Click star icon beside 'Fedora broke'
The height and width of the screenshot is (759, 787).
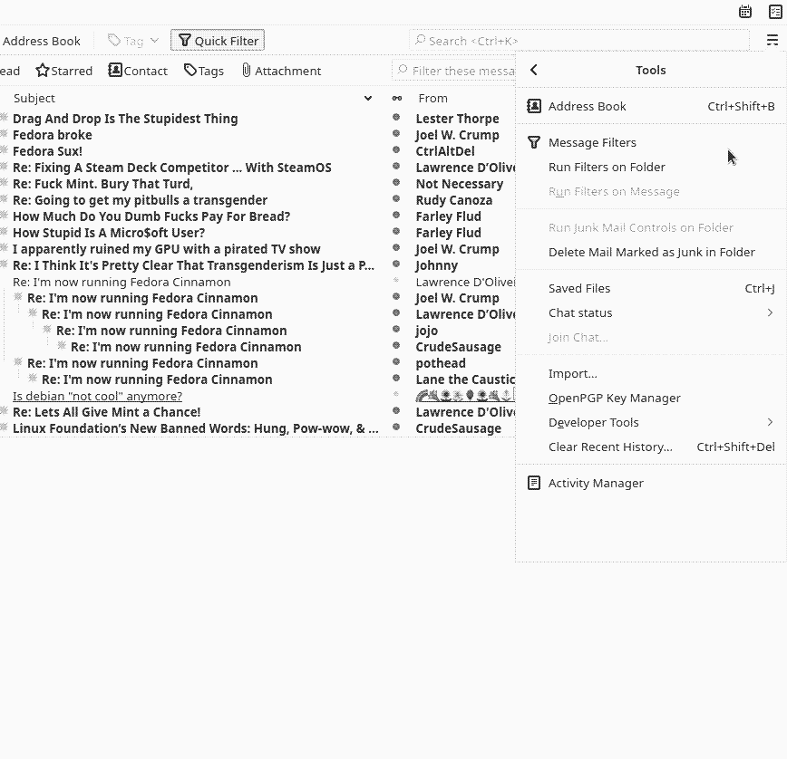pos(4,134)
